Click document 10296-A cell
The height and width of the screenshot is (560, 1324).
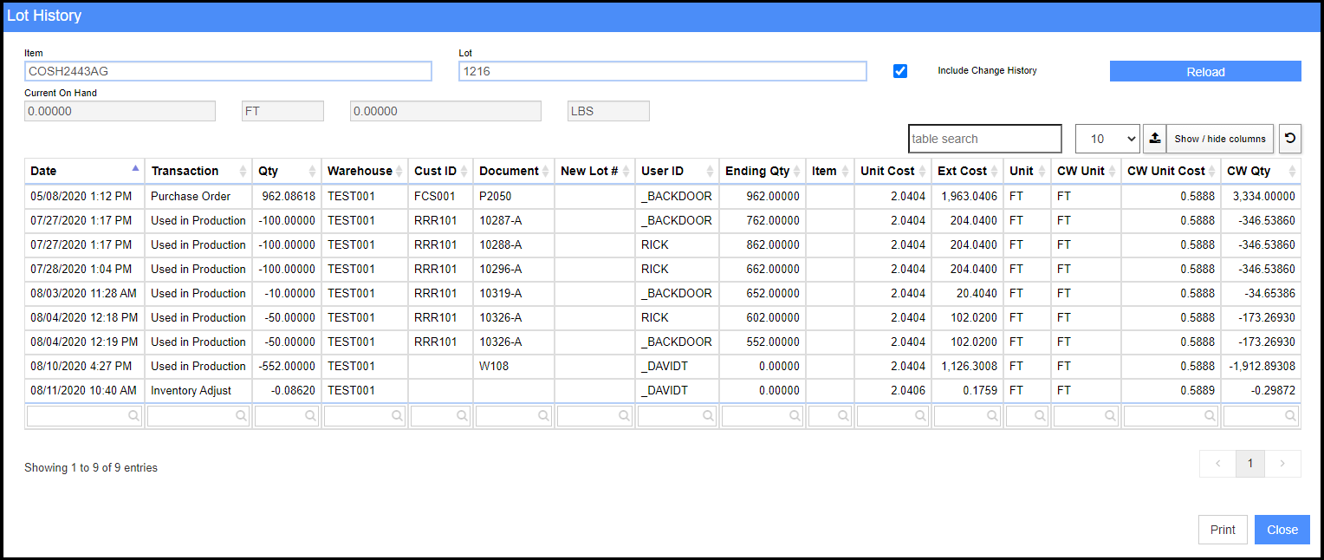coord(514,269)
